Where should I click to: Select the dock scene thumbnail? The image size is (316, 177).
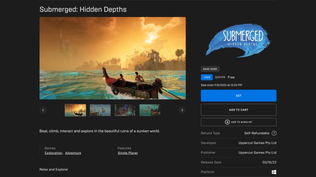[x=100, y=110]
